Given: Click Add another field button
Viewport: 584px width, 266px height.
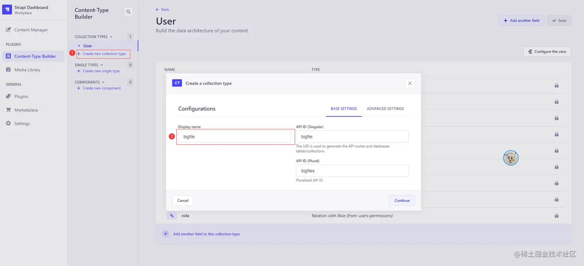Looking at the screenshot, I should coord(521,20).
